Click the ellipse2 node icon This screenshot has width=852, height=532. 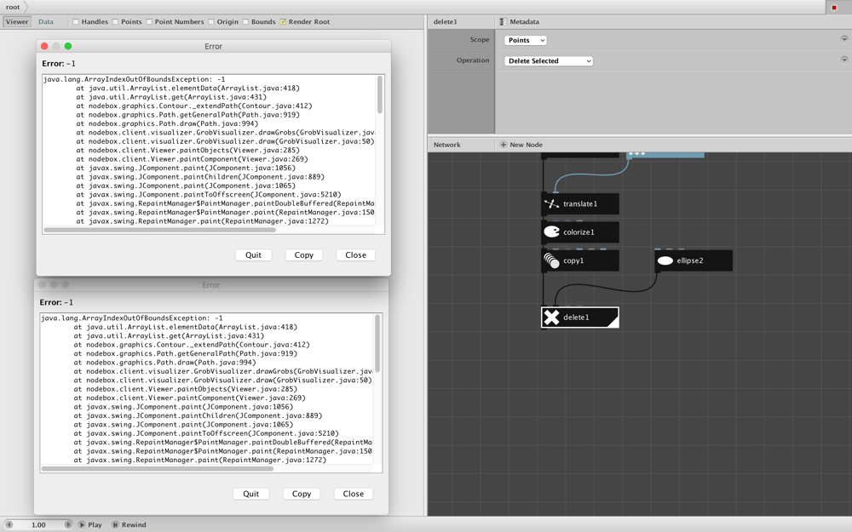point(665,260)
